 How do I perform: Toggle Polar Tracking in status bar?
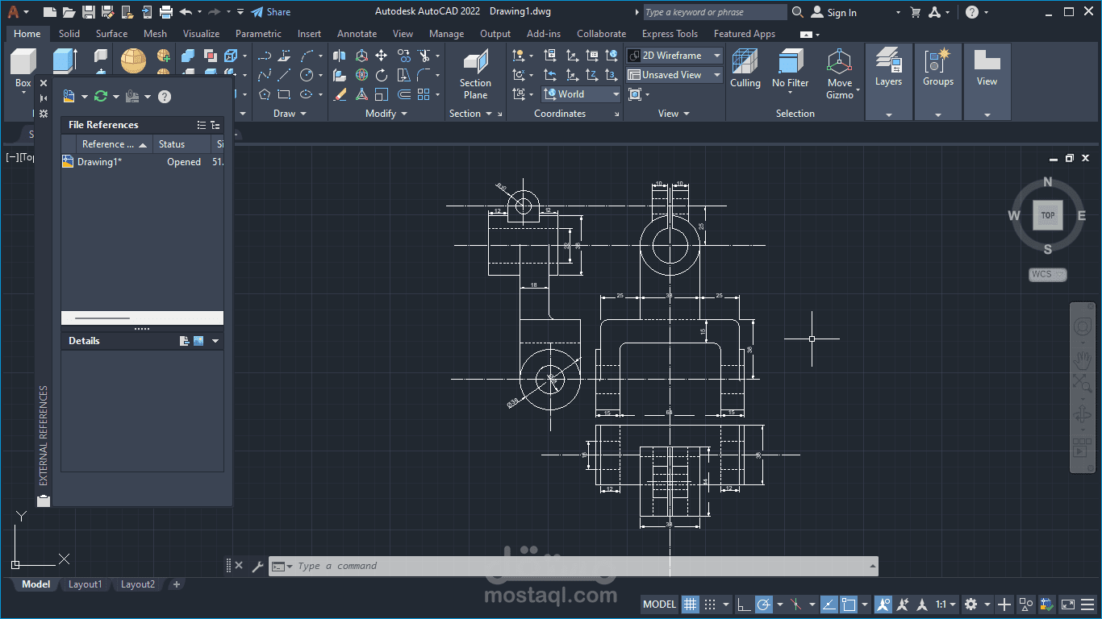(763, 604)
